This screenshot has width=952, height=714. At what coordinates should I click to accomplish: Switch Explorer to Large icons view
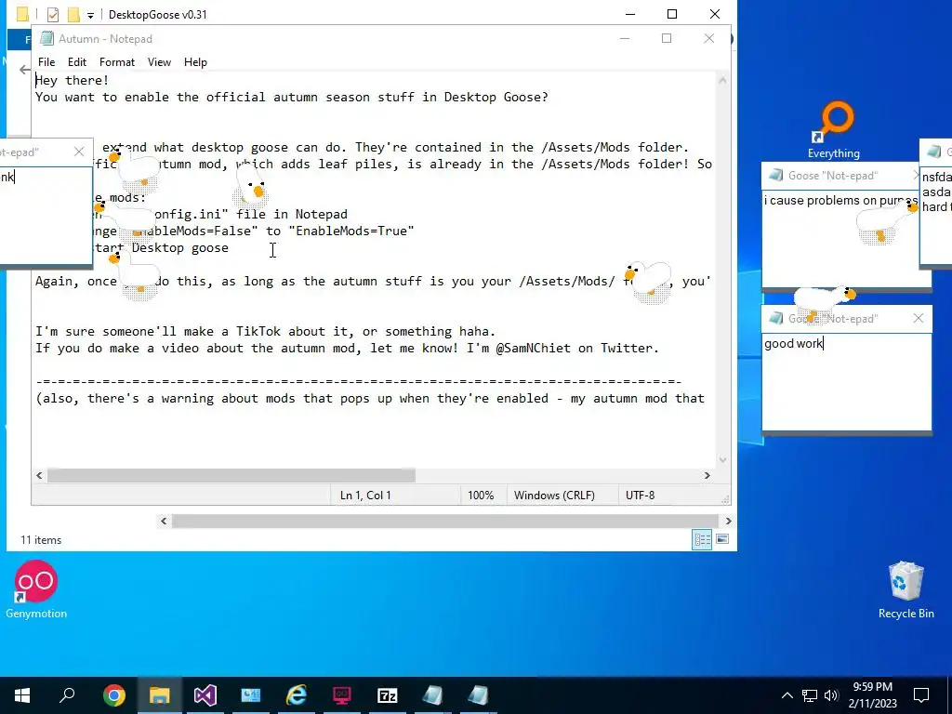point(722,539)
